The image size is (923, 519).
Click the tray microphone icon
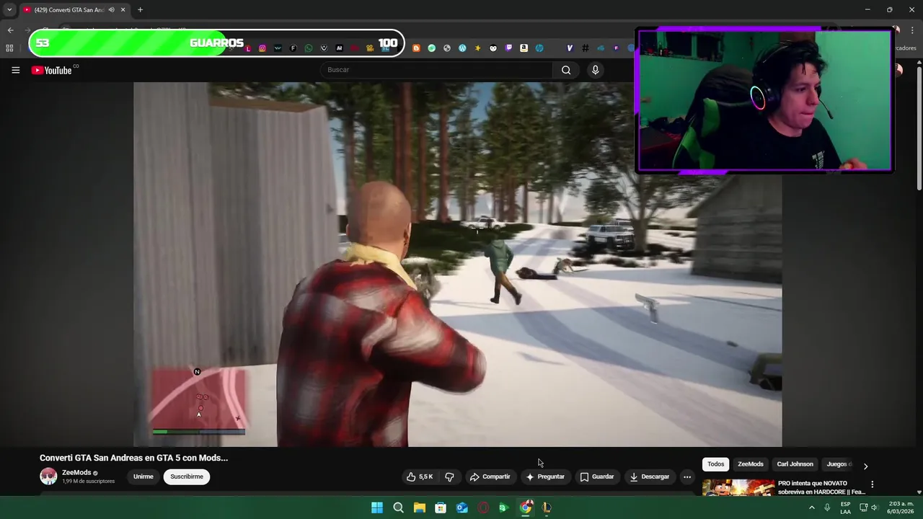(827, 507)
